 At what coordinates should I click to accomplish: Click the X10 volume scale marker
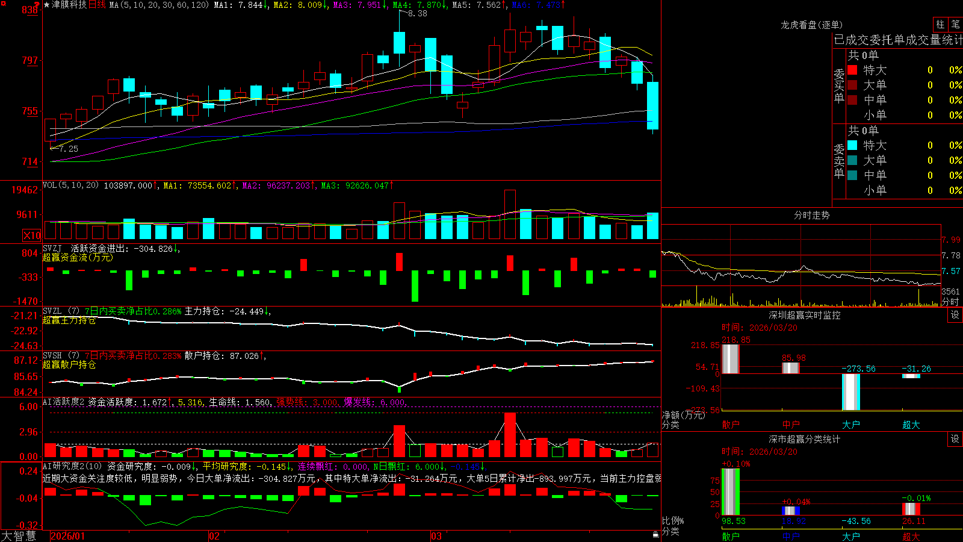tap(32, 235)
